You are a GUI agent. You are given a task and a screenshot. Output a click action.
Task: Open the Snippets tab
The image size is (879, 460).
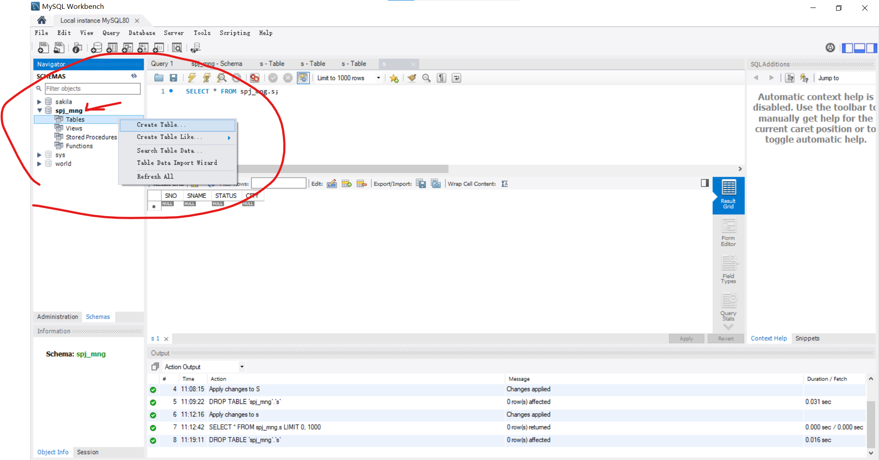[807, 338]
